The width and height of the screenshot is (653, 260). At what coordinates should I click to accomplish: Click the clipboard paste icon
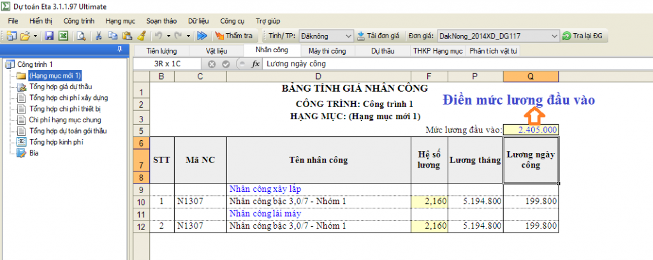[128, 36]
